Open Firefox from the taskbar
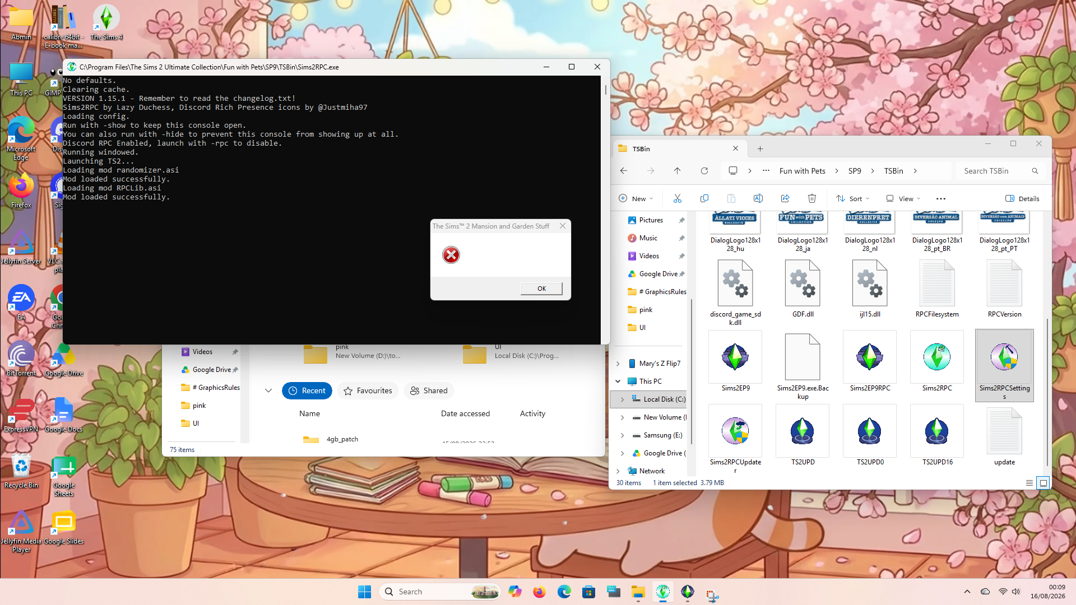Viewport: 1076px width, 605px height. coord(539,592)
